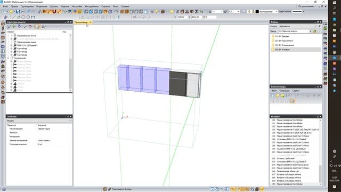Screen dimensions: 341x192
Task: Click the rotate view icon
Action: coord(116,12)
